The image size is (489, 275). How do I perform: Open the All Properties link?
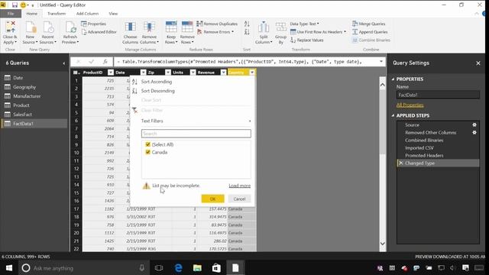click(x=410, y=105)
